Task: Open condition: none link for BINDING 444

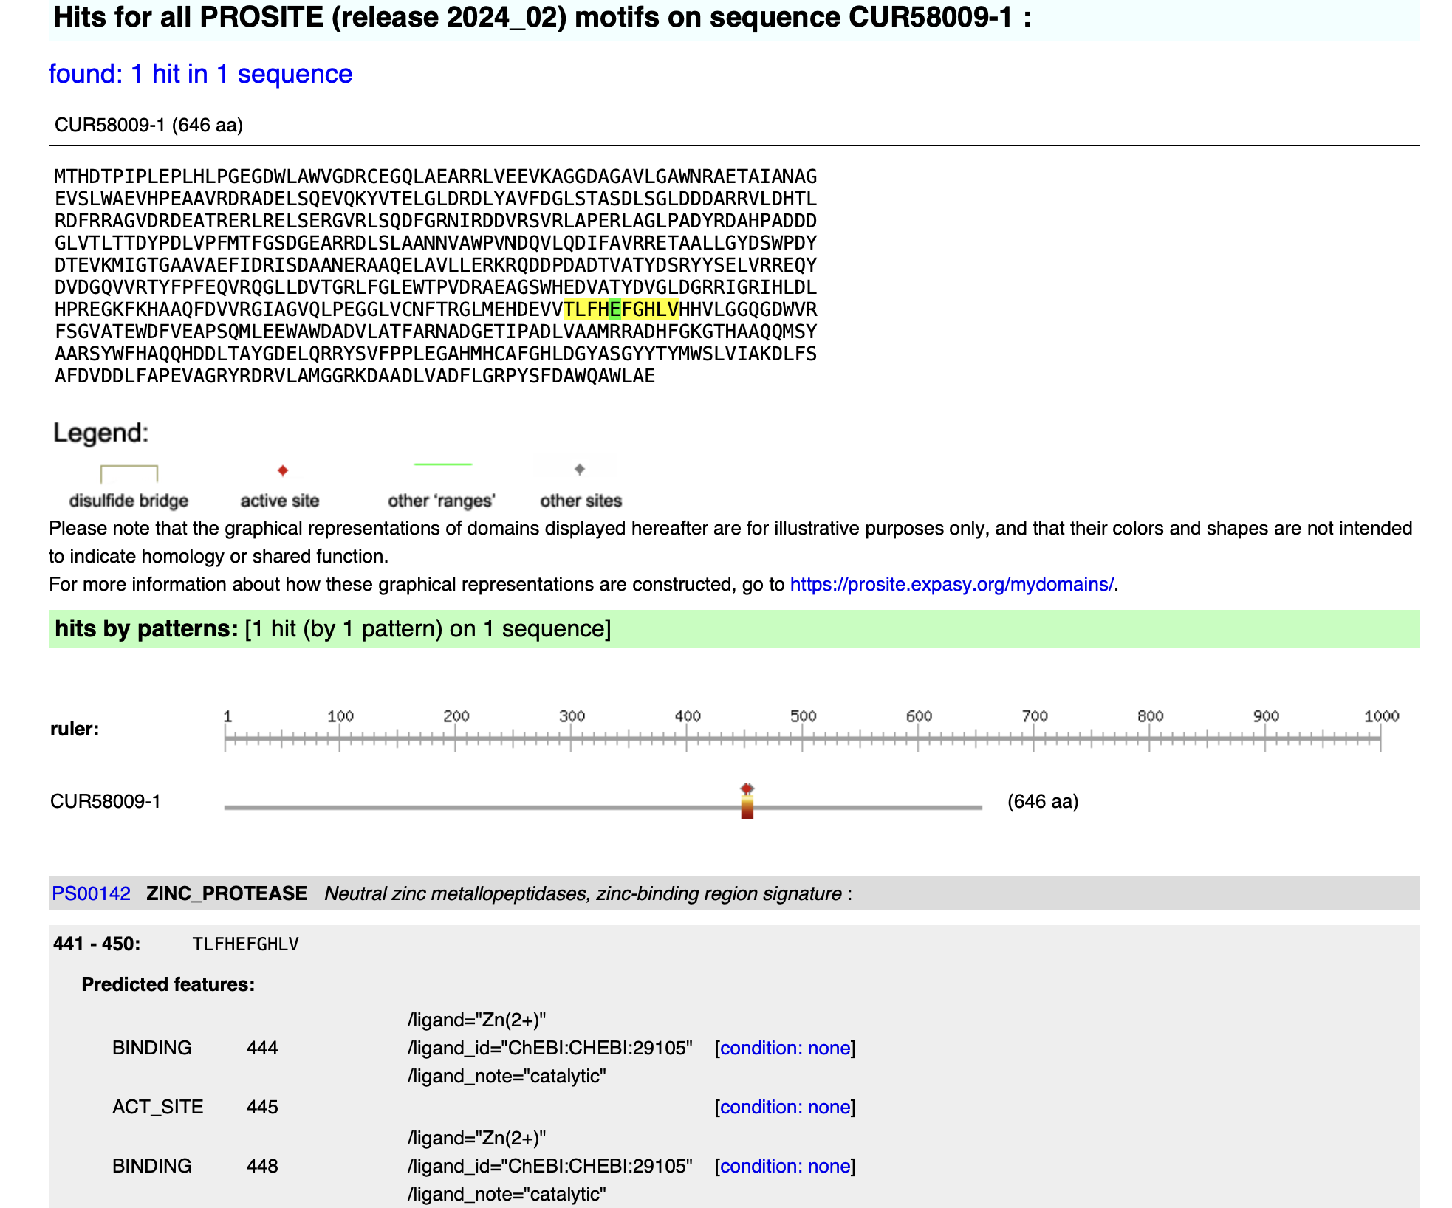Action: click(785, 1048)
